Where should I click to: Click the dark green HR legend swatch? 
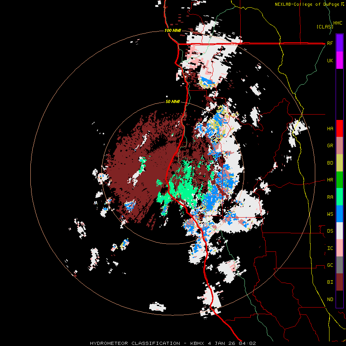tap(339, 180)
